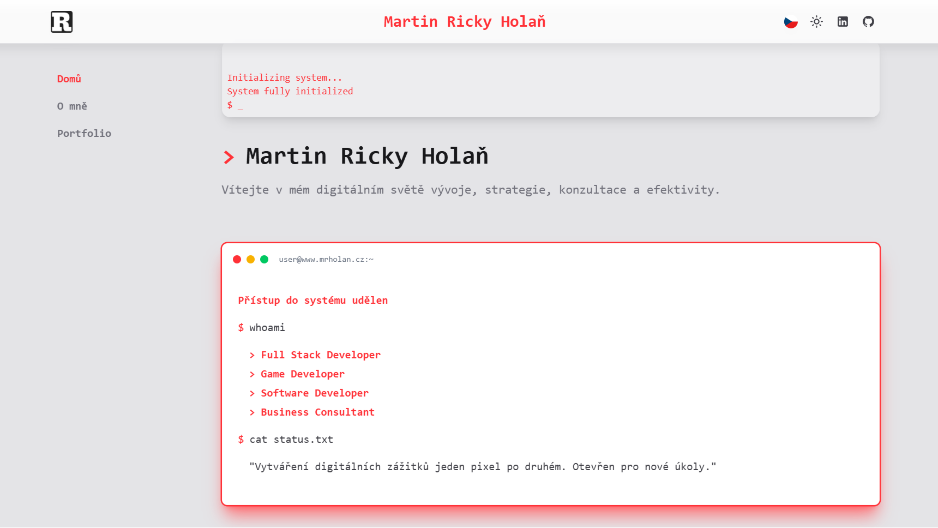Viewport: 938px width, 528px height.
Task: Click the Software Developer list line
Action: tap(314, 393)
